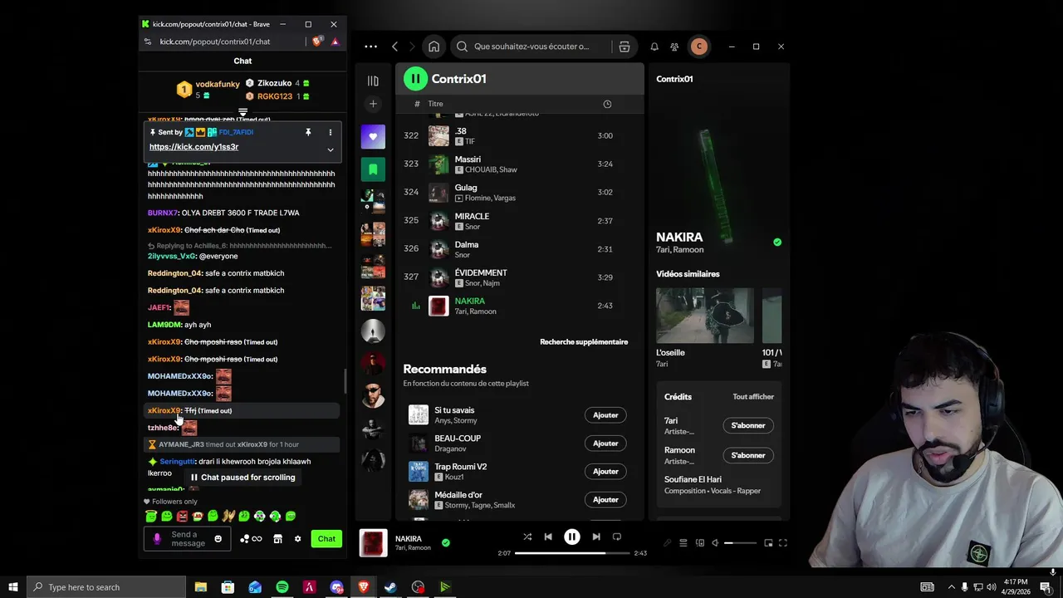1063x598 pixels.
Task: Enter Spotify full screen mode
Action: coord(783,543)
